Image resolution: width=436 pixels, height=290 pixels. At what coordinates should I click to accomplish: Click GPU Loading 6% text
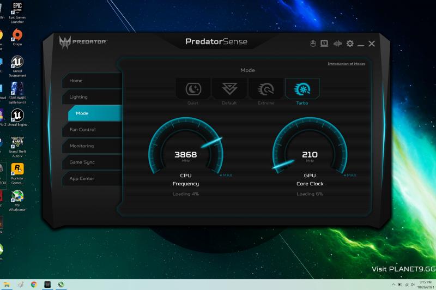[310, 194]
